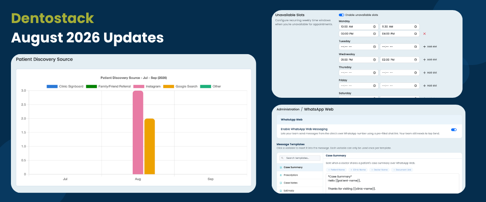Focus the empty Friday start time field
The width and height of the screenshot is (486, 202).
coord(358,86)
